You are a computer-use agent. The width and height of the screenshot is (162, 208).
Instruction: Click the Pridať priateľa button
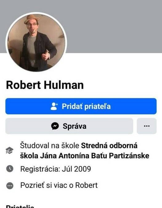pyautogui.click(x=81, y=106)
